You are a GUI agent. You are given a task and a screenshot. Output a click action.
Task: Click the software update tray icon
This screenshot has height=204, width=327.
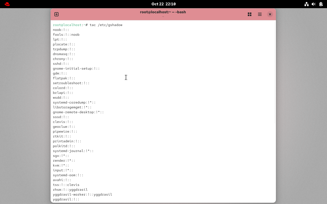(321, 4)
